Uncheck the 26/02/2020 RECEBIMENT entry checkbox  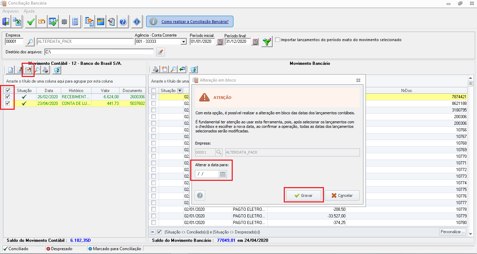(x=8, y=97)
